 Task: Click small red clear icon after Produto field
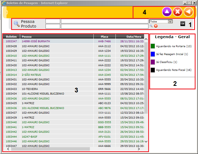click(156, 26)
